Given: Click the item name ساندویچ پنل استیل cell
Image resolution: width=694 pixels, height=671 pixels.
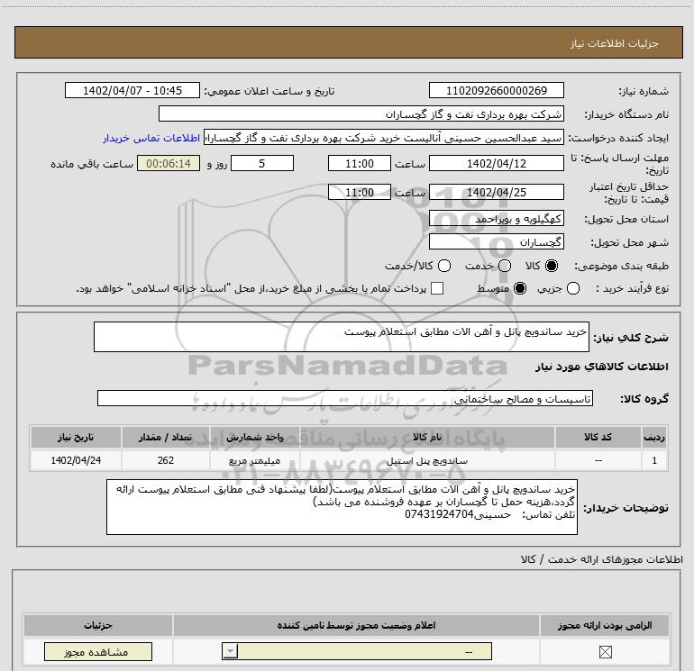Looking at the screenshot, I should 427,460.
